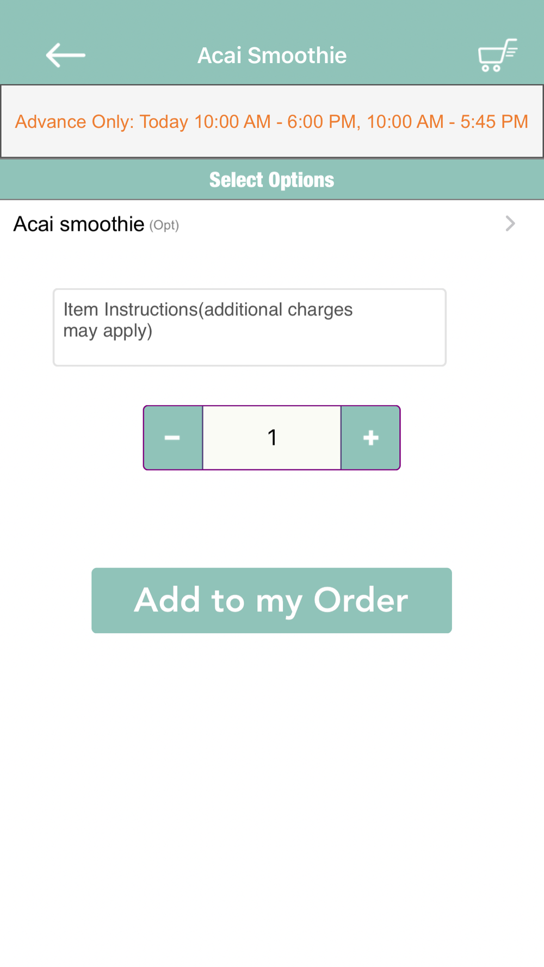The image size is (544, 967).
Task: Focus the Item Instructions text box
Action: (250, 327)
